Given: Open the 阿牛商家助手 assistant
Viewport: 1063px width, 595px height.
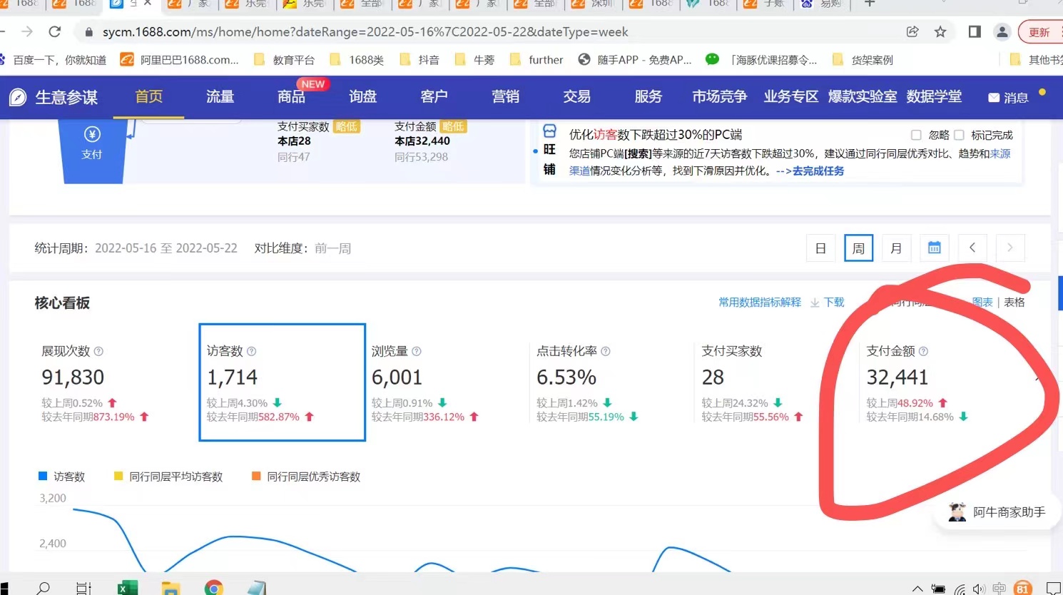Looking at the screenshot, I should tap(997, 512).
